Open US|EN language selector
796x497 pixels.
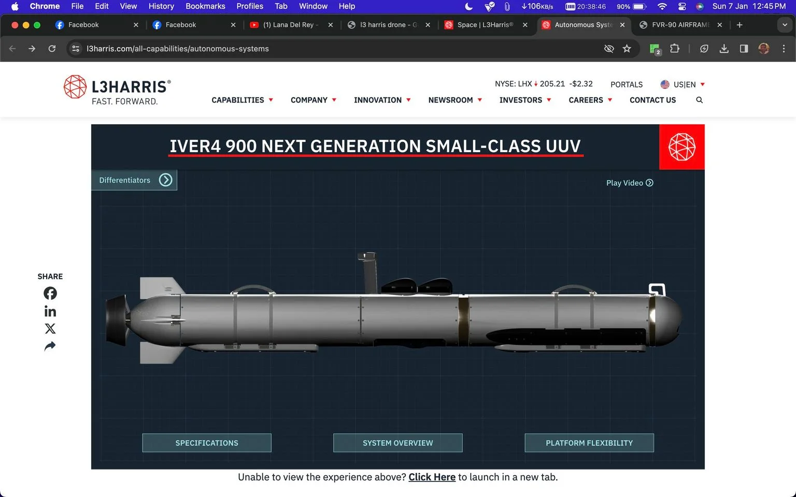point(683,84)
